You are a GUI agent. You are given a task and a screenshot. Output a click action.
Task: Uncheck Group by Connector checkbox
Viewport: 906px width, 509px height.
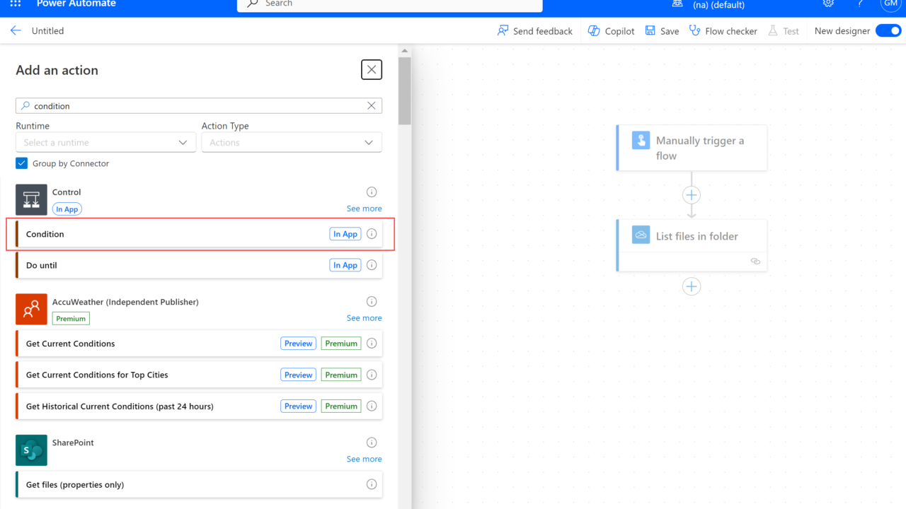coord(21,163)
